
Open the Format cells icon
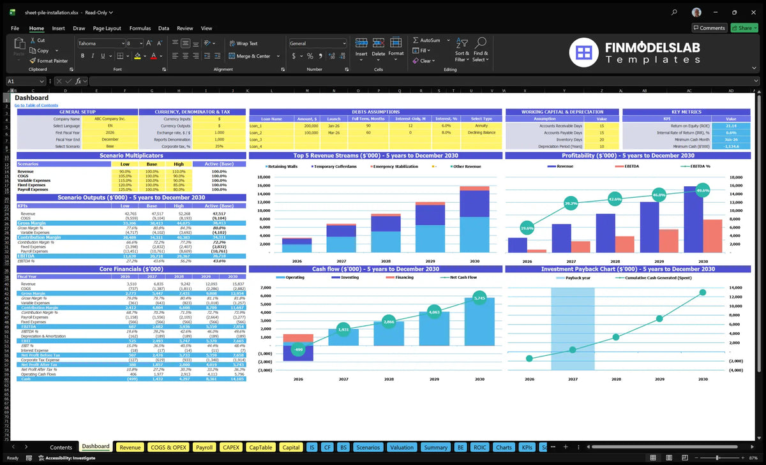pos(396,43)
